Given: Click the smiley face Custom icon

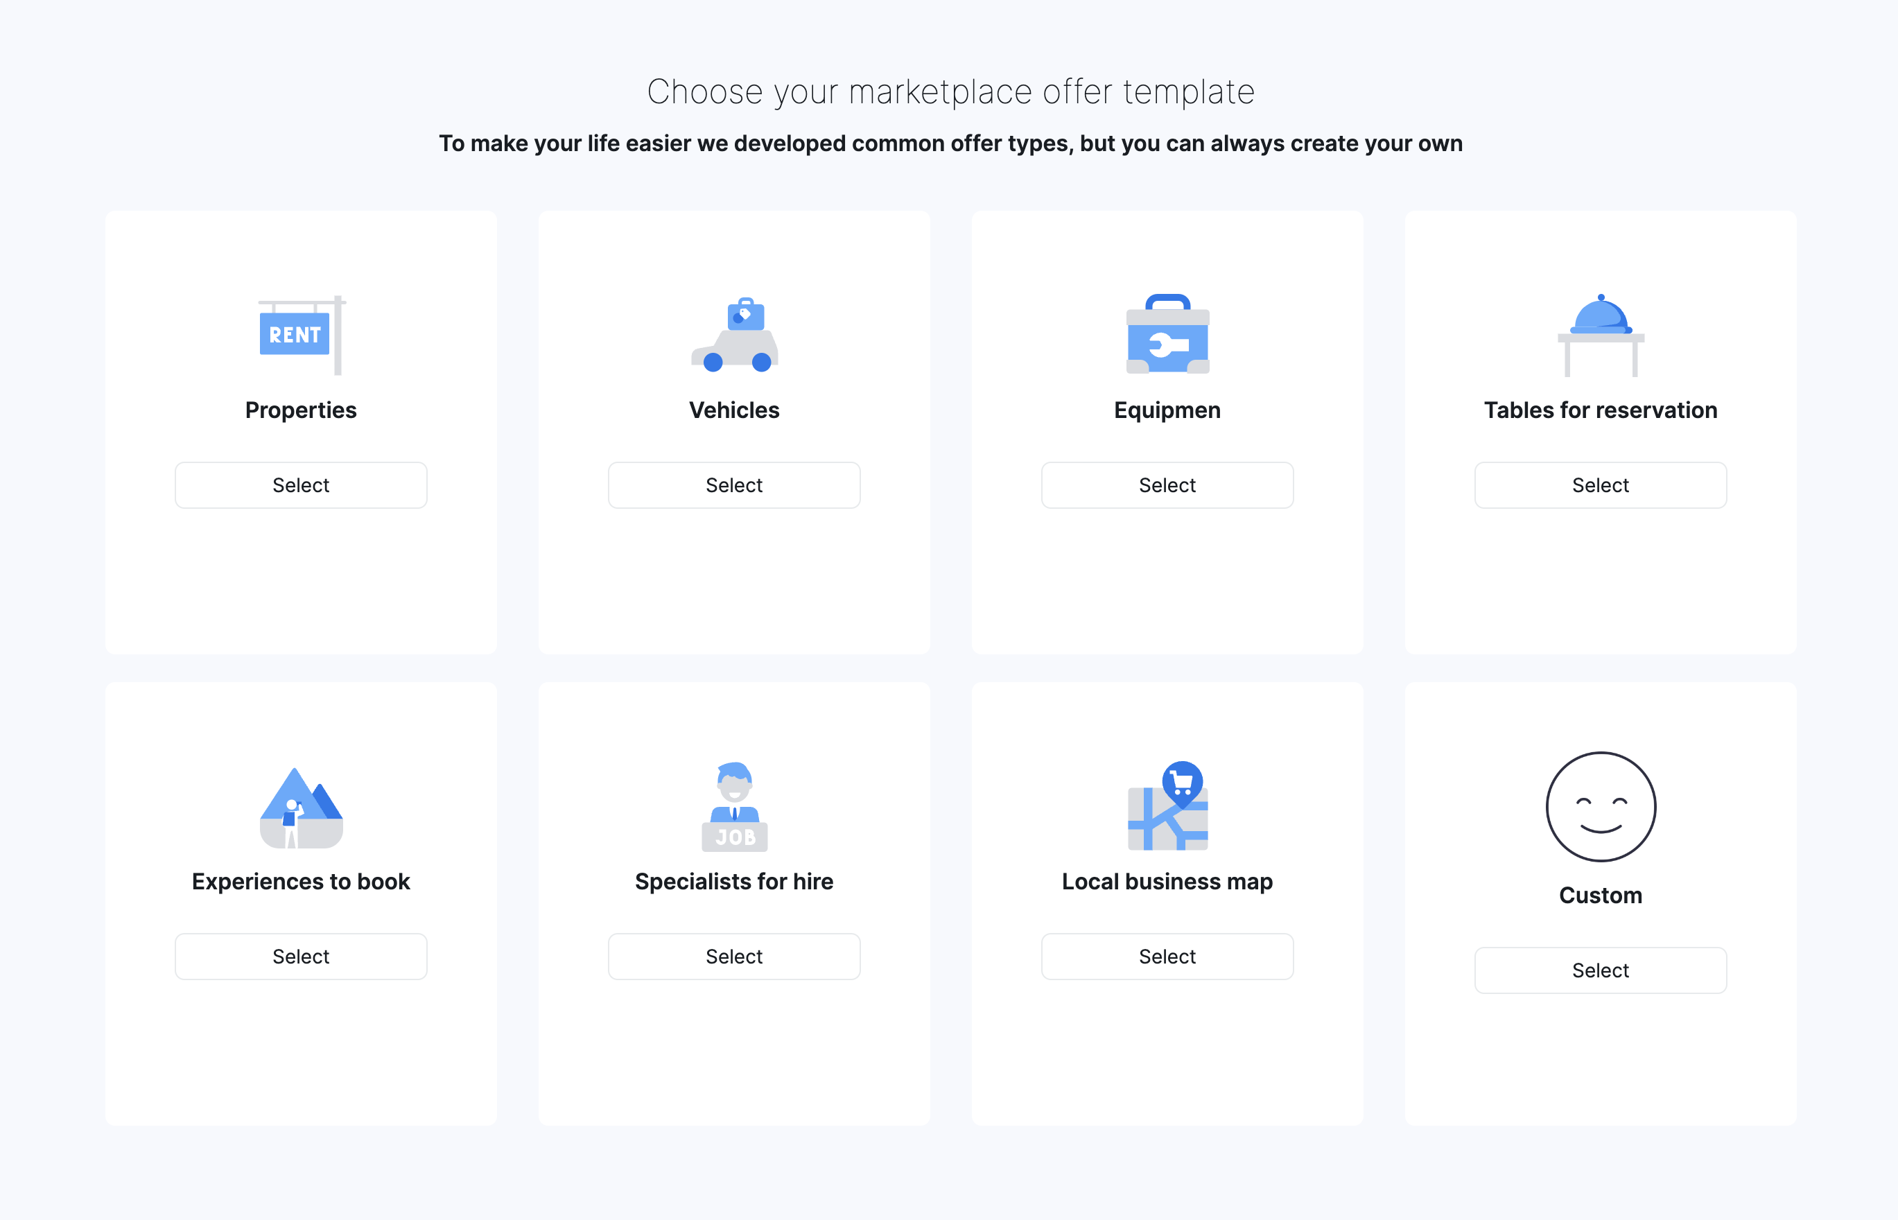Looking at the screenshot, I should click(1600, 806).
